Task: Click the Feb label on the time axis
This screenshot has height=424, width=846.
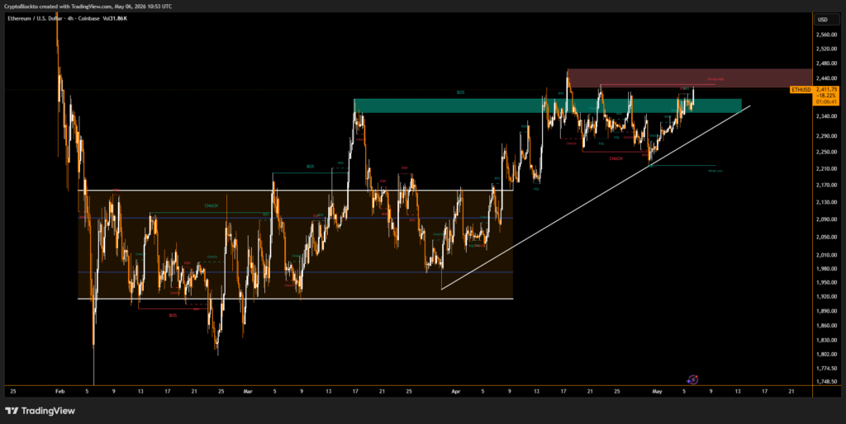Action: pos(59,392)
